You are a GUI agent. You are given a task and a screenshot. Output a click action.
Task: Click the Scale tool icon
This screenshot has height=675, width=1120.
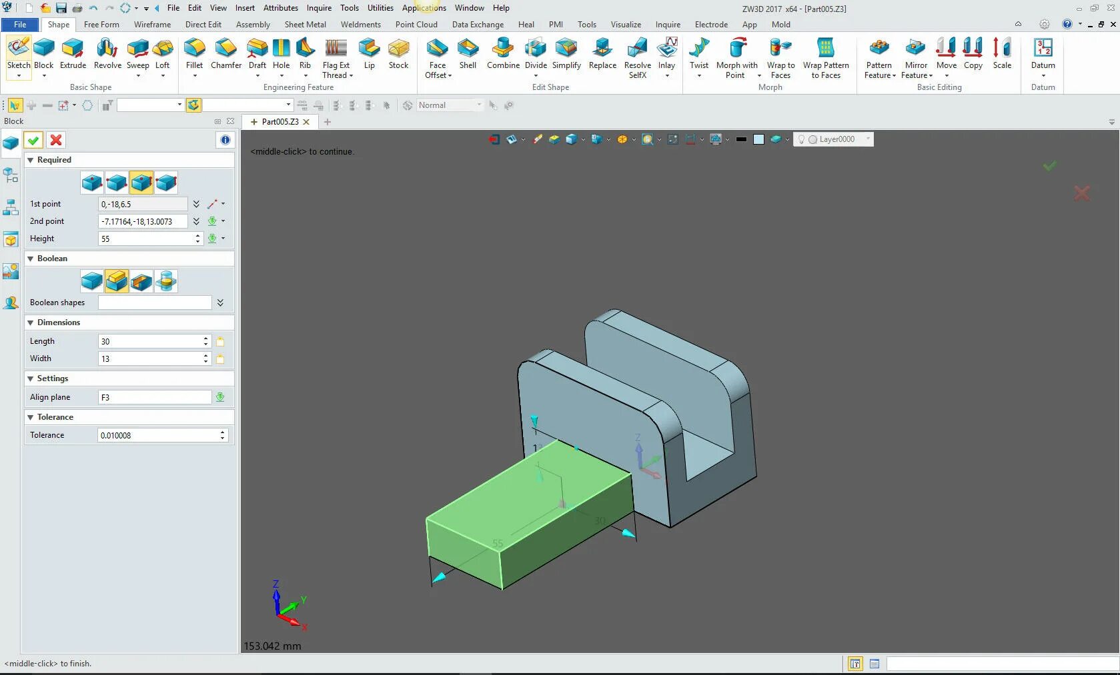[1002, 53]
